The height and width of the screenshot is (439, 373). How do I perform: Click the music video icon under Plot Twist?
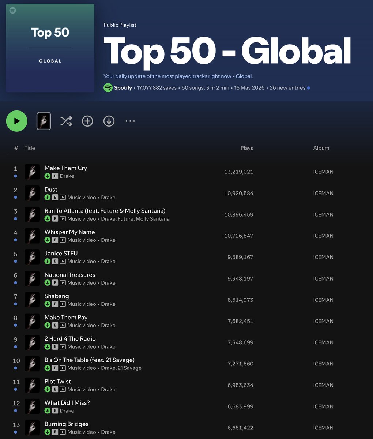63,389
